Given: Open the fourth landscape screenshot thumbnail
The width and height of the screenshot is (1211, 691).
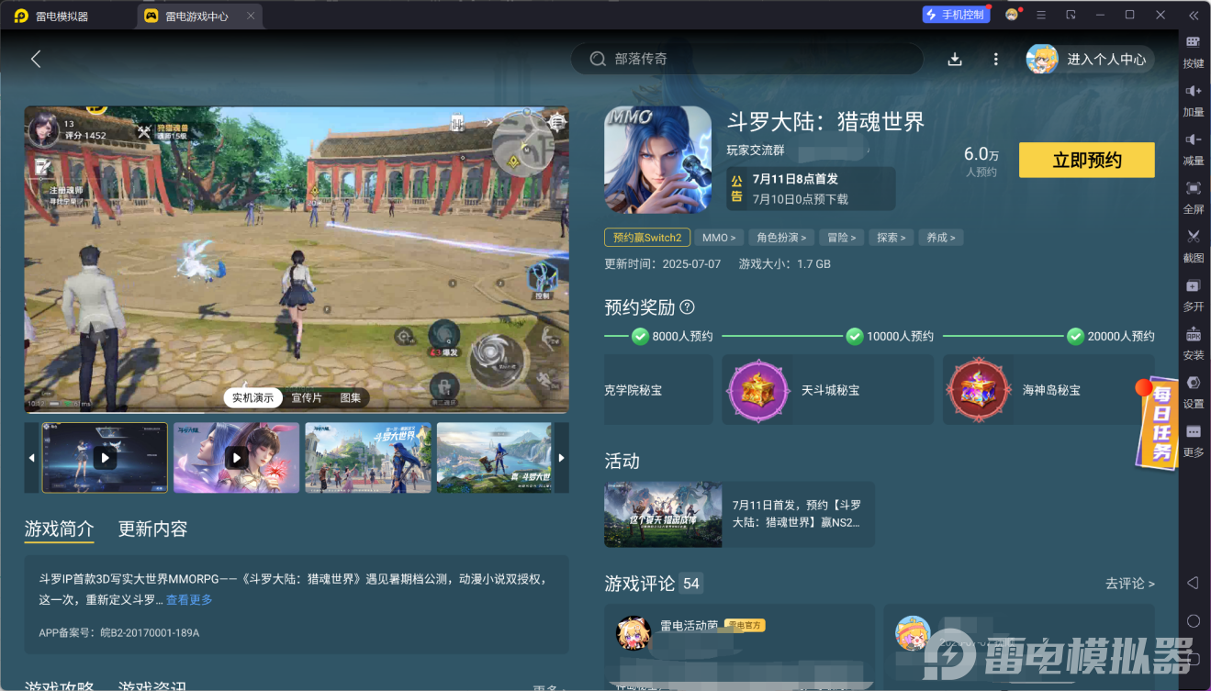Looking at the screenshot, I should 494,458.
